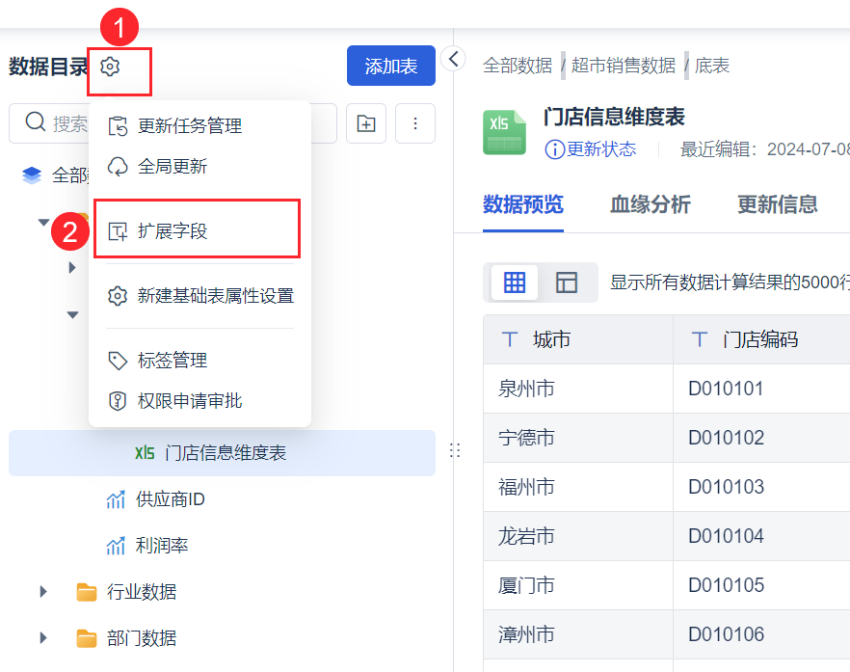Click the 更新状态 info link
The height and width of the screenshot is (672, 850).
pos(591,149)
